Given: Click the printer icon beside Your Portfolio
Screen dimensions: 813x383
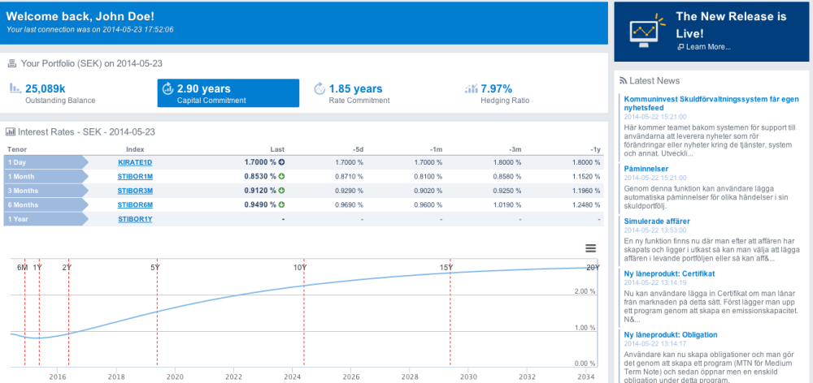Looking at the screenshot, I should pos(12,63).
